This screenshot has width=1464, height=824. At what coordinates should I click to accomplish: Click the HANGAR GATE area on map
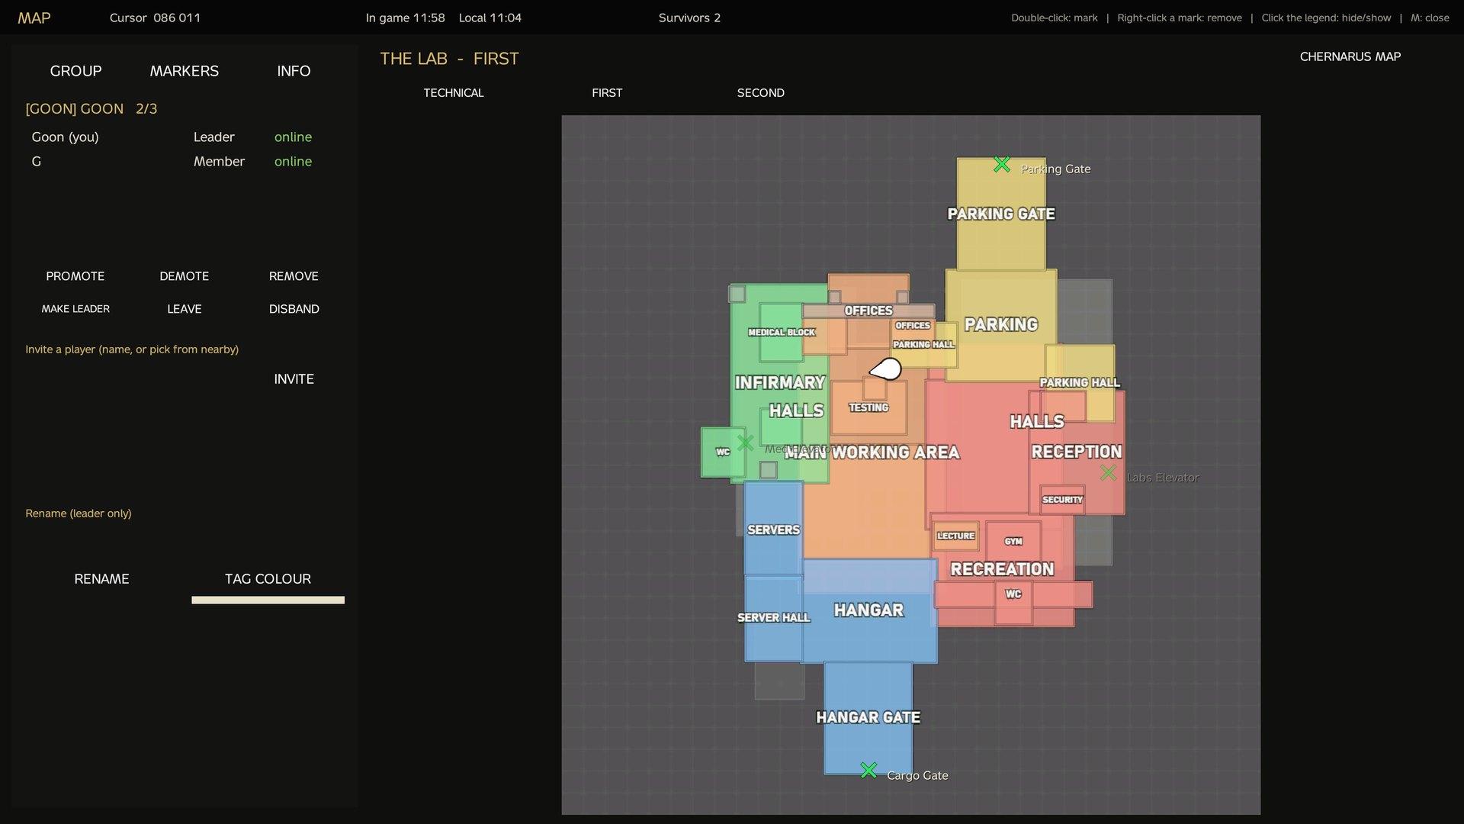point(868,717)
